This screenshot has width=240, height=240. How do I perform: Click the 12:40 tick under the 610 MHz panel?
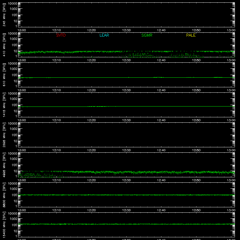click(x=161, y=90)
